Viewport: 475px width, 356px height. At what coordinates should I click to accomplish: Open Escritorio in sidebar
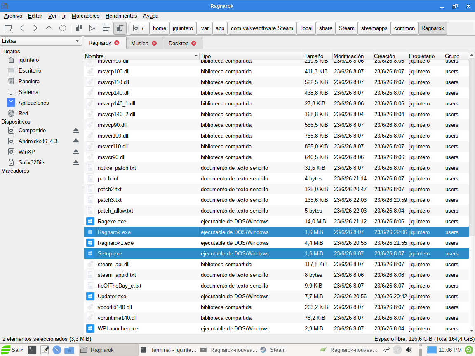tap(30, 70)
